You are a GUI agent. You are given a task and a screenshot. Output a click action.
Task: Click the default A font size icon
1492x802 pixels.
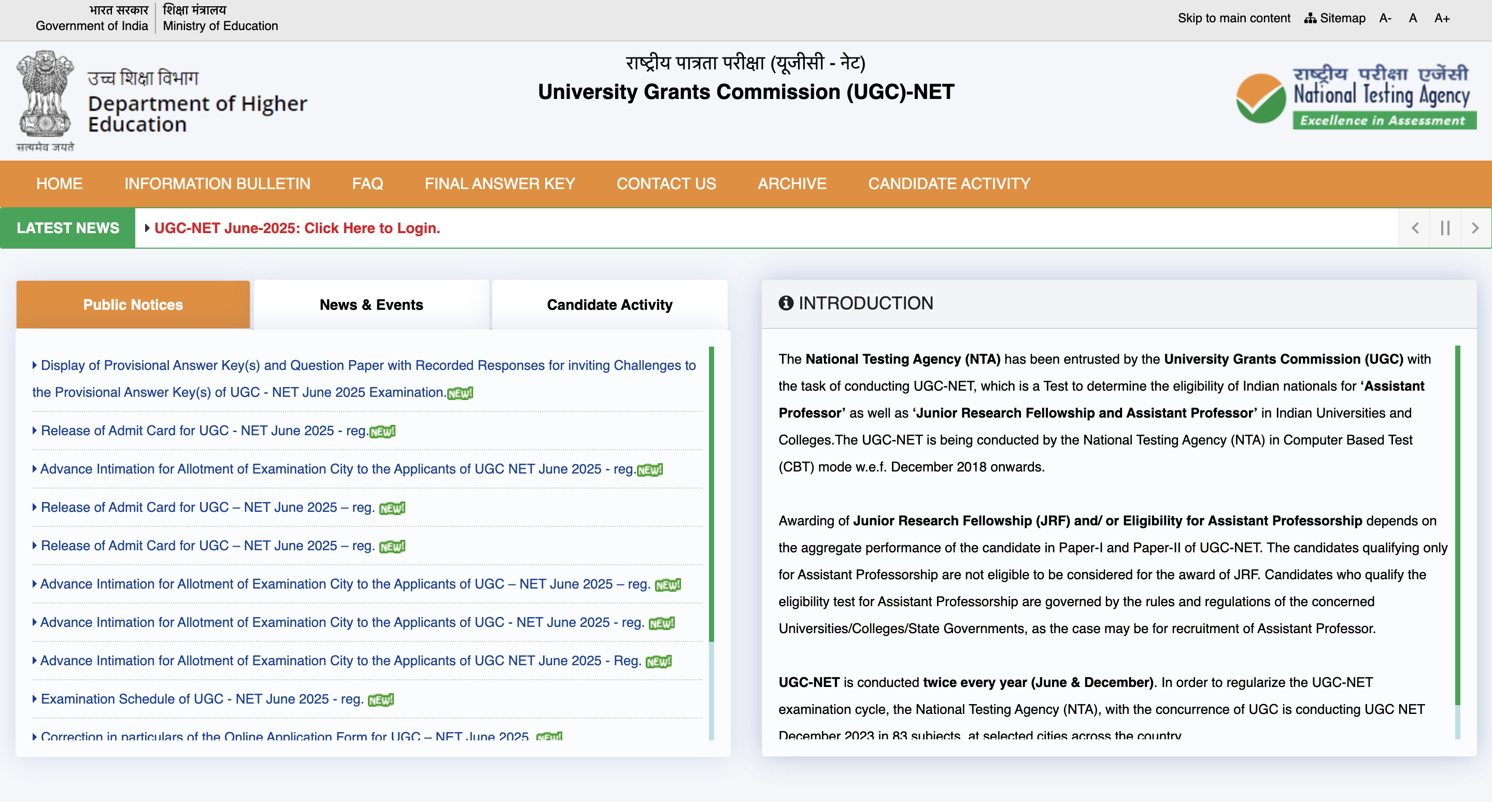1413,18
